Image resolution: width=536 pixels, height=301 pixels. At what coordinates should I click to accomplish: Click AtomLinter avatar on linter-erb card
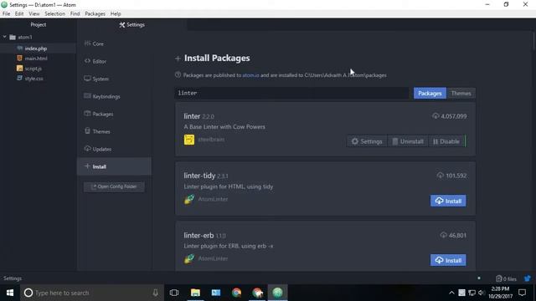point(189,258)
